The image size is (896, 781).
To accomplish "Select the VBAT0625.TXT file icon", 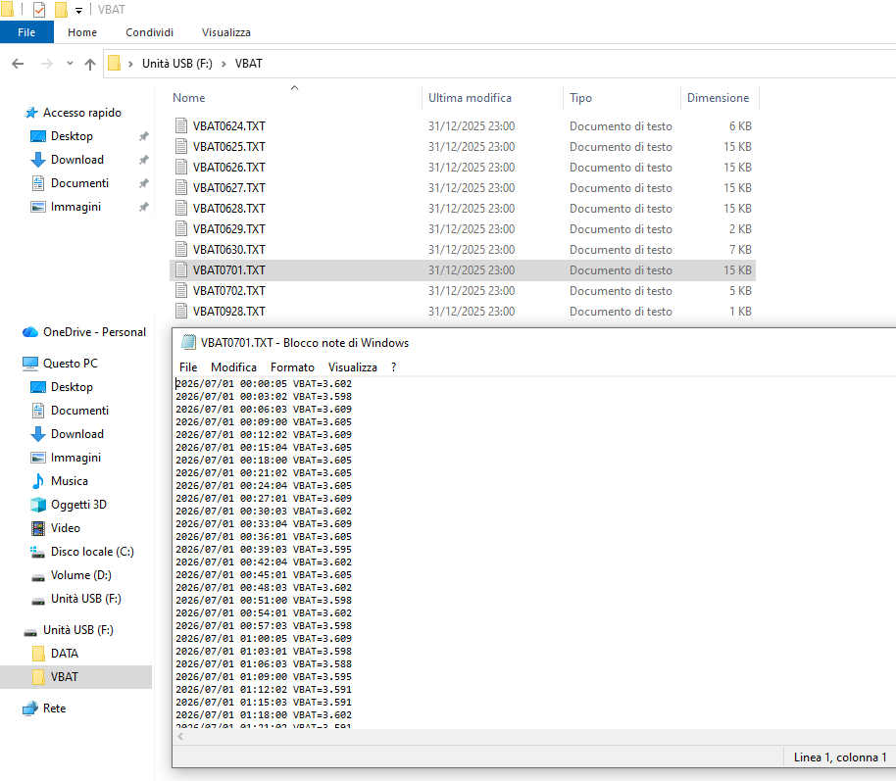I will [181, 146].
